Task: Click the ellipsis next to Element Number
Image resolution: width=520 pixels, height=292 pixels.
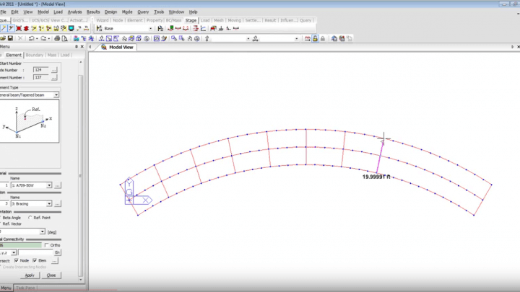Action: point(54,78)
